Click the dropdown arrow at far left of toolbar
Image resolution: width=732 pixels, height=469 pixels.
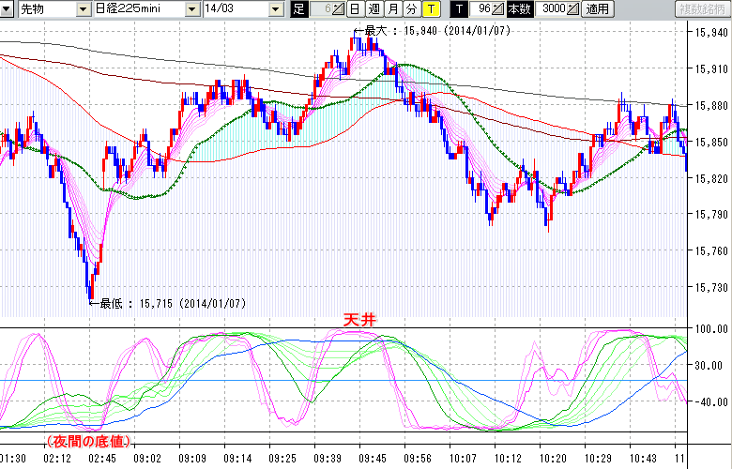[x=7, y=9]
